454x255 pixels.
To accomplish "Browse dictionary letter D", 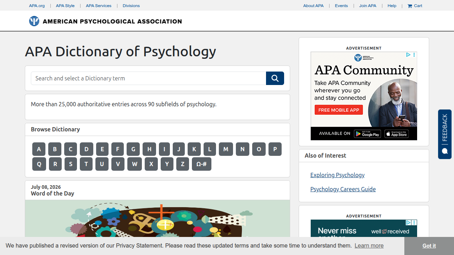I will (86, 149).
